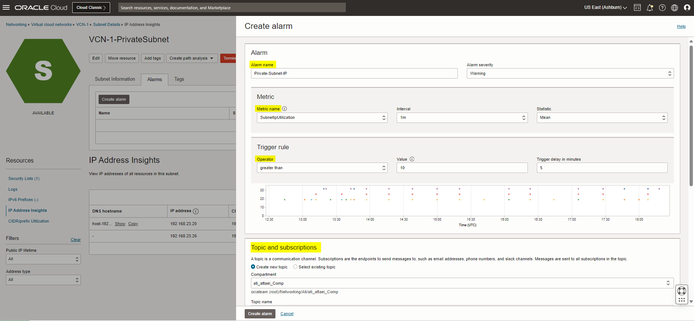Click the help question mark icon

pos(662,8)
